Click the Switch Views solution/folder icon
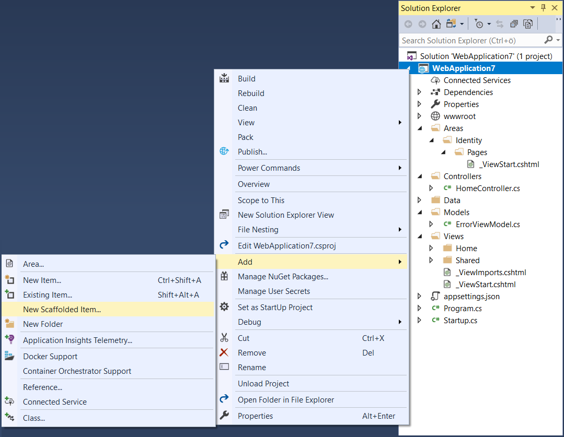The image size is (564, 437). coord(451,23)
